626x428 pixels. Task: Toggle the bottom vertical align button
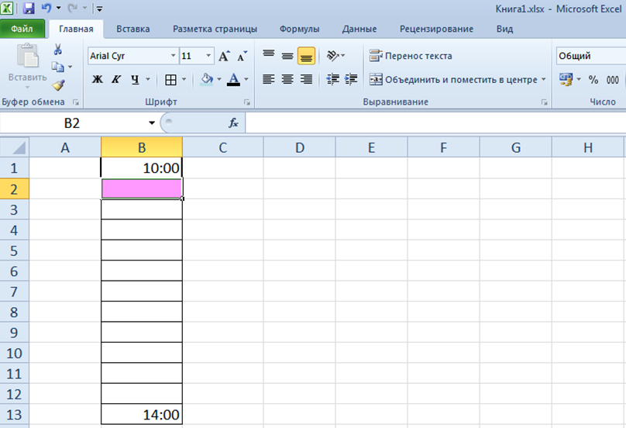pos(306,56)
